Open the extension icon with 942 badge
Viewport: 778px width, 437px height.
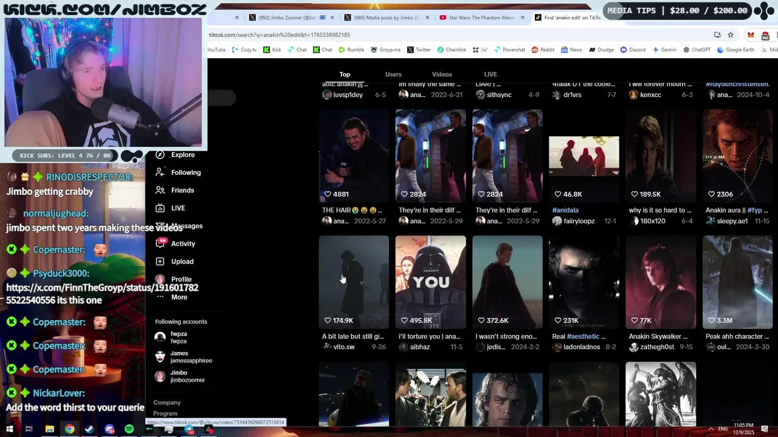click(x=765, y=35)
